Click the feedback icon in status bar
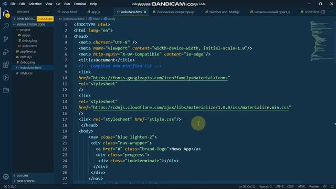Screen dimensions: 336x189 pos(325,186)
